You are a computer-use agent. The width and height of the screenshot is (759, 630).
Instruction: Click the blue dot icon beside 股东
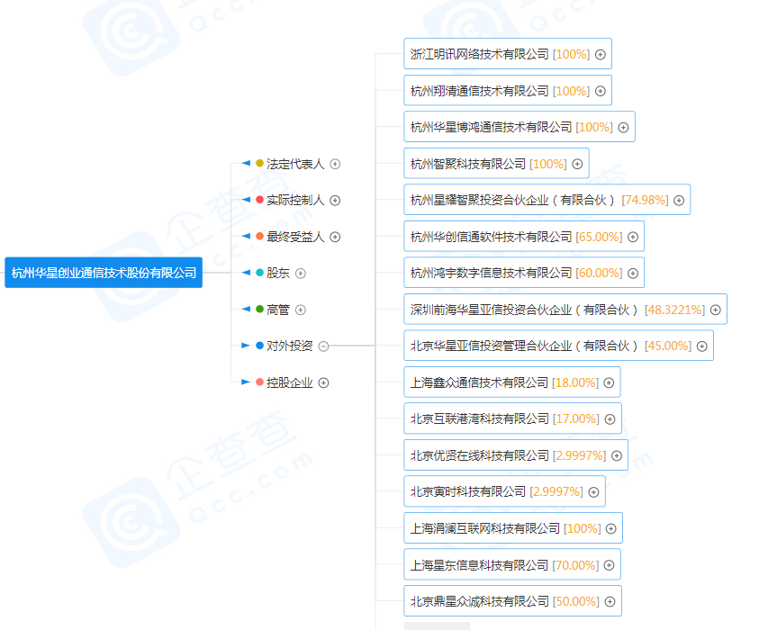258,272
